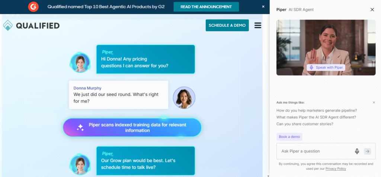The height and width of the screenshot is (177, 381).
Task: Click Schedule a Demo button
Action: pos(227,25)
